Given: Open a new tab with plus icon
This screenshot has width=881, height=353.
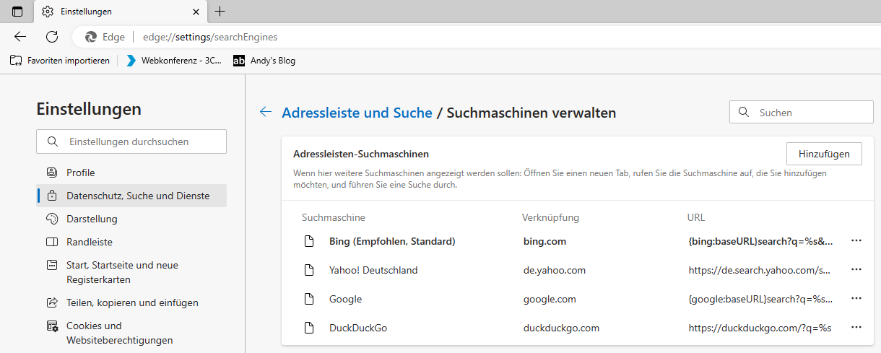Looking at the screenshot, I should pyautogui.click(x=220, y=12).
